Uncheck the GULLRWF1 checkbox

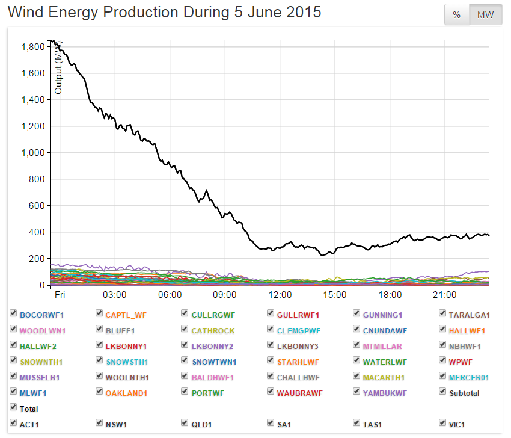click(x=271, y=314)
